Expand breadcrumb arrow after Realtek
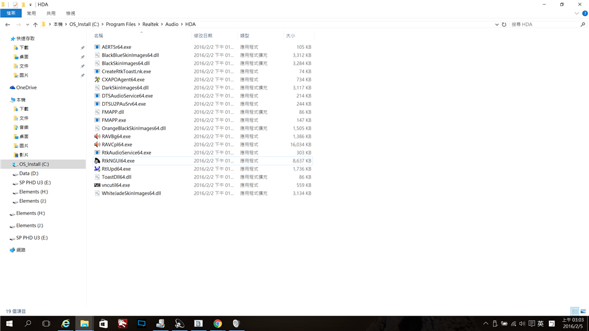 (x=162, y=24)
